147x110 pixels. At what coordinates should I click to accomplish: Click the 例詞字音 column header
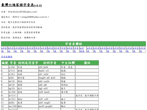(50, 63)
